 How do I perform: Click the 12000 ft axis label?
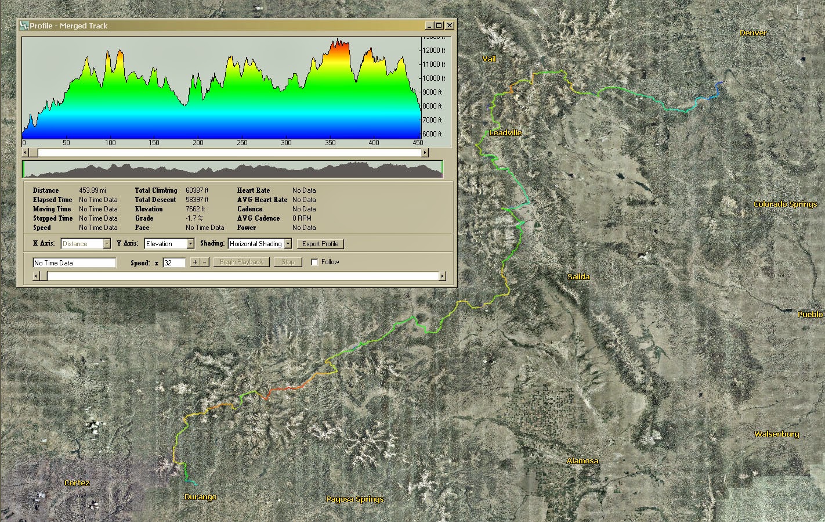[434, 51]
